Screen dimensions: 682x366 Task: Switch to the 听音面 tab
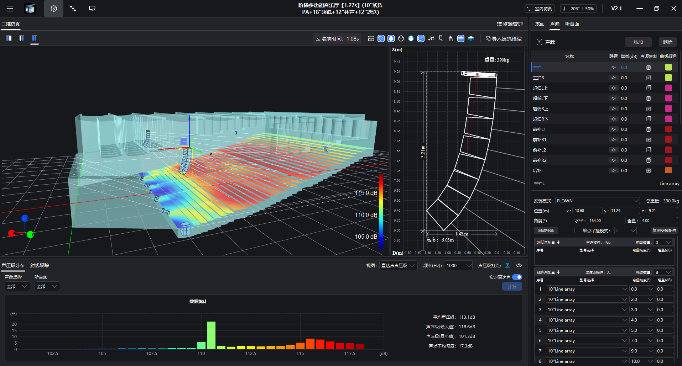coord(572,24)
